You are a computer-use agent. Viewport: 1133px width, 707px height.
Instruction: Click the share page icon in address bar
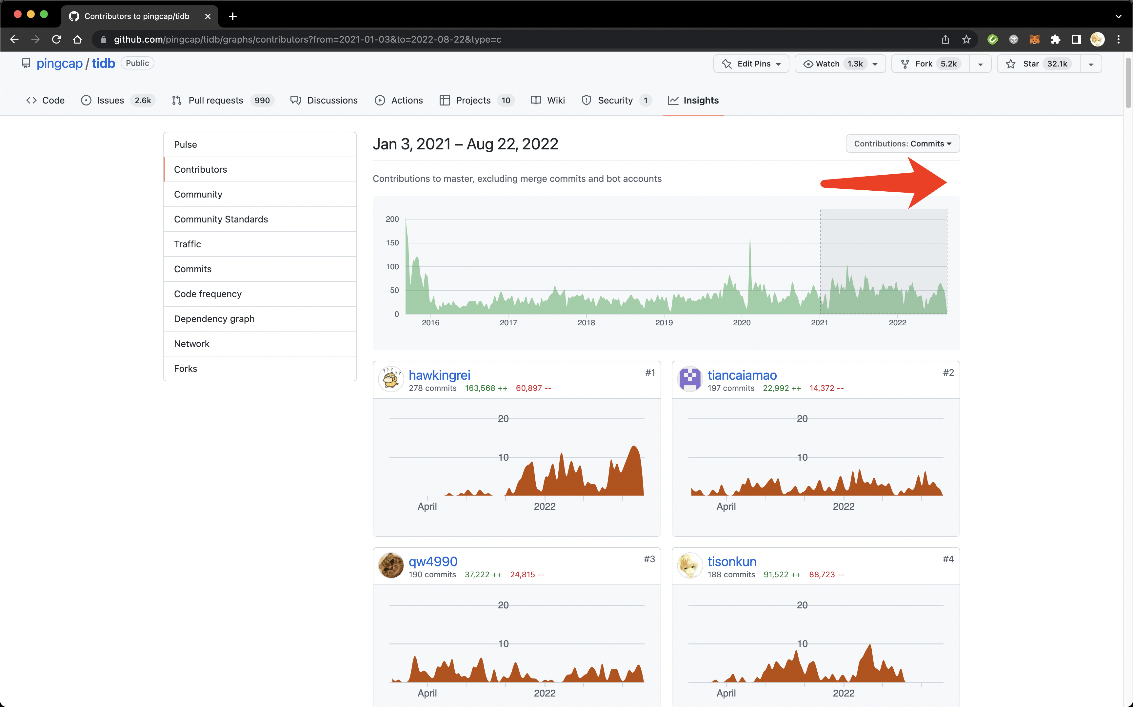click(x=945, y=39)
